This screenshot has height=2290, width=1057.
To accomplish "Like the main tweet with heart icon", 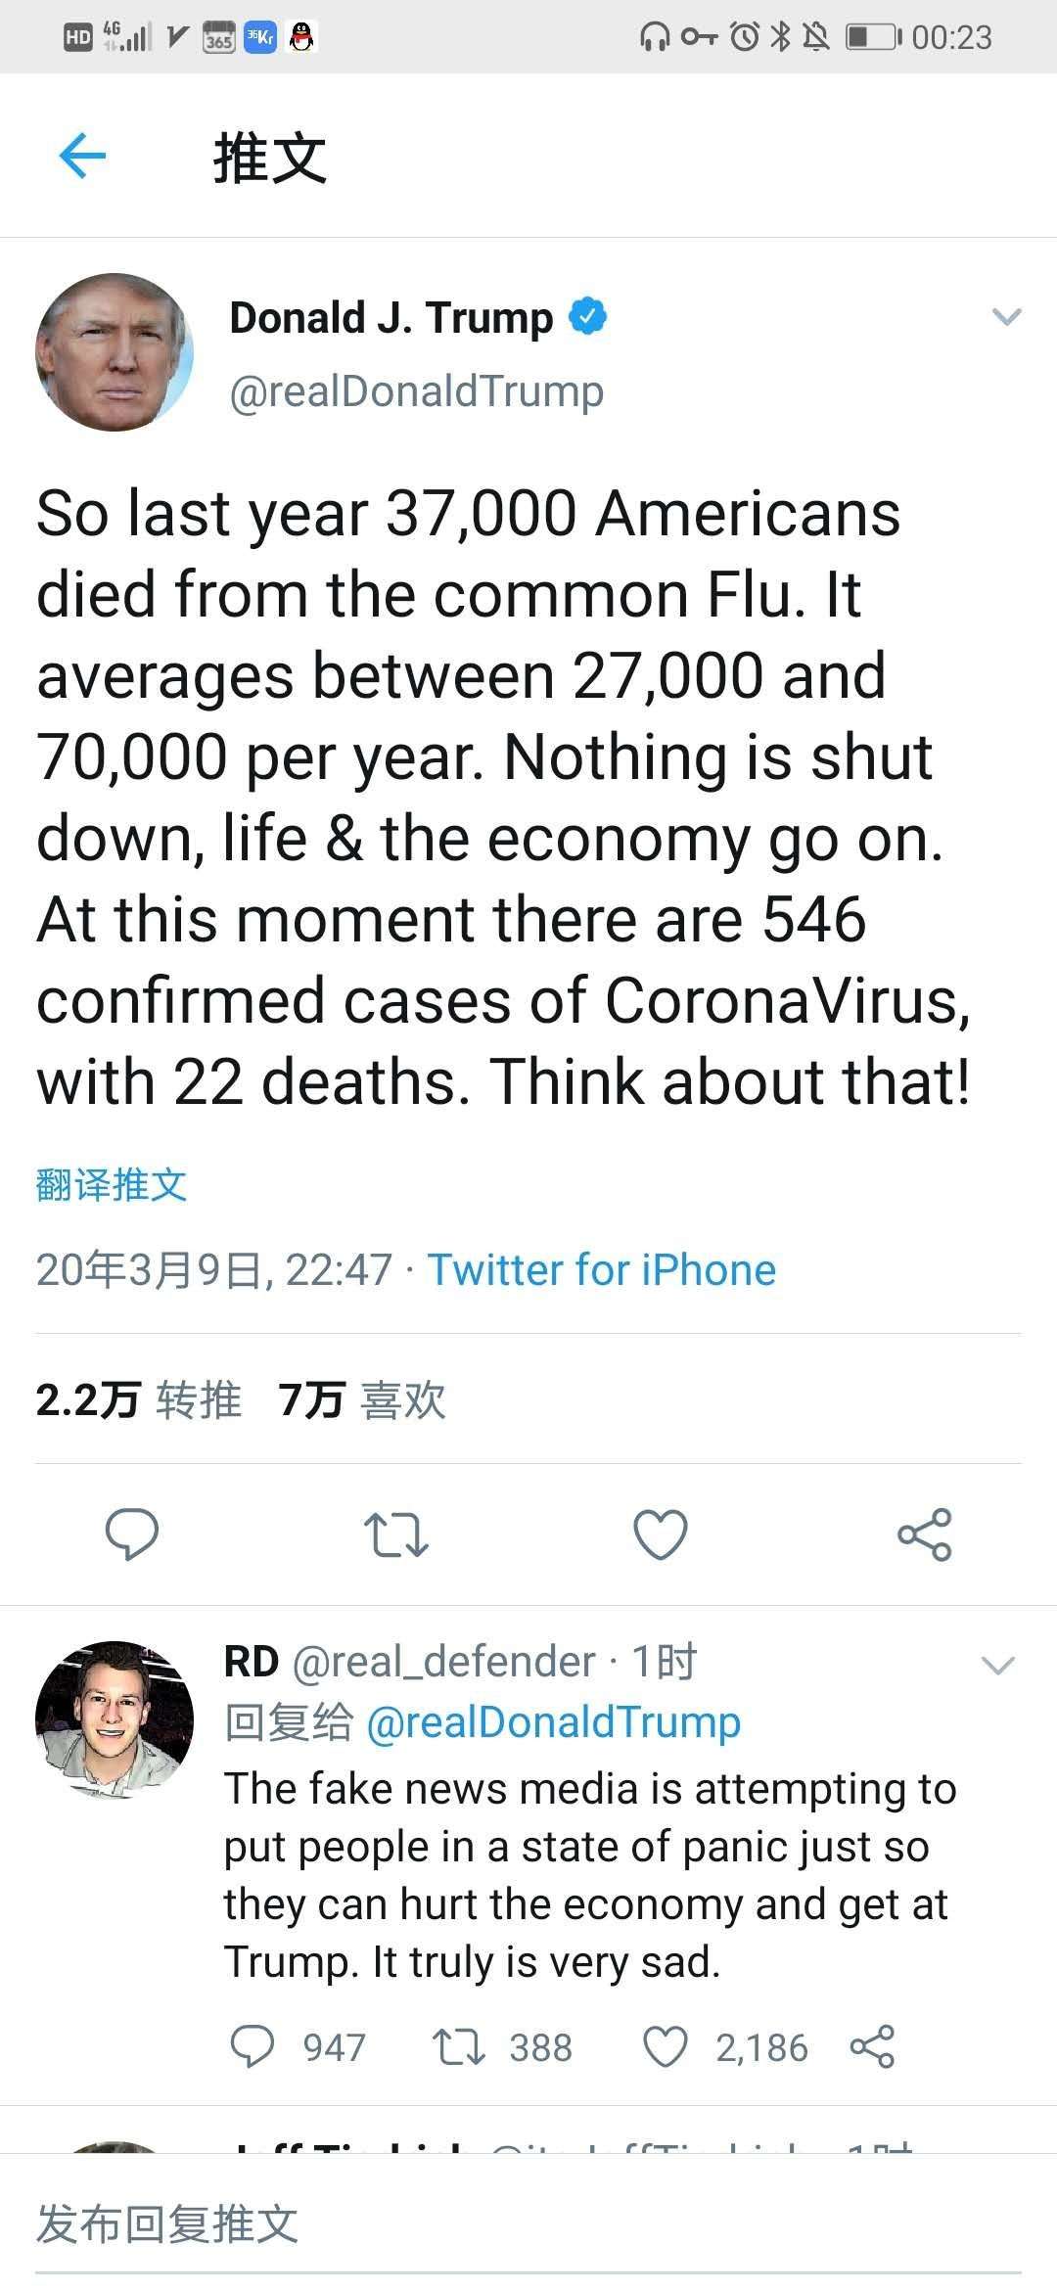I will (x=661, y=1534).
